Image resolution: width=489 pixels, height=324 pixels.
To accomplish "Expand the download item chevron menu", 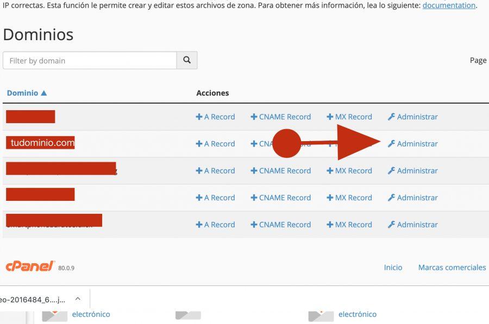I will [x=78, y=299].
